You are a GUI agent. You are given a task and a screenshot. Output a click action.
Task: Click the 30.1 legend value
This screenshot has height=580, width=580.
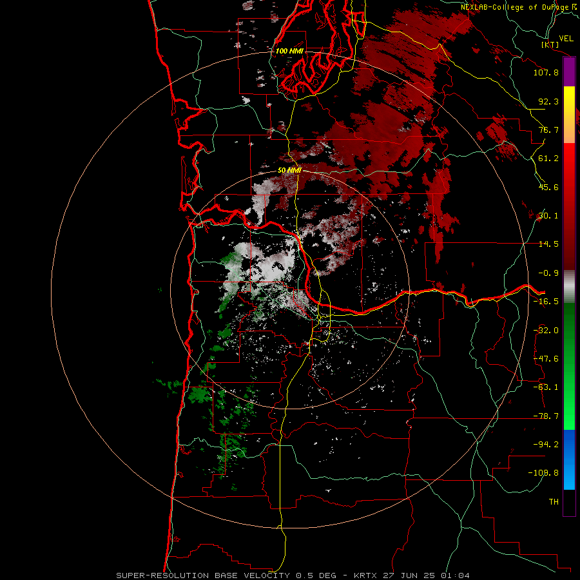pos(548,216)
